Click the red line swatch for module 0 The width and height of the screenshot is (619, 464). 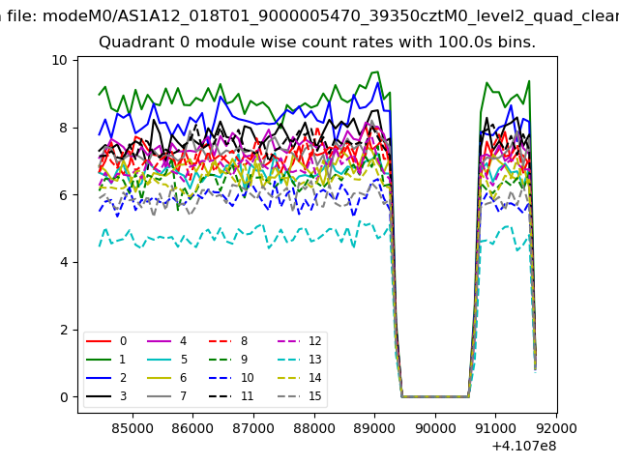[x=100, y=341]
